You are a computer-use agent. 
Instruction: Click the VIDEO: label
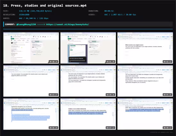tap(92, 15)
